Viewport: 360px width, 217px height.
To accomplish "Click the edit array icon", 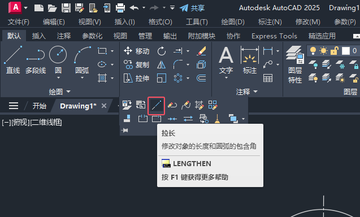I will pos(213,105).
